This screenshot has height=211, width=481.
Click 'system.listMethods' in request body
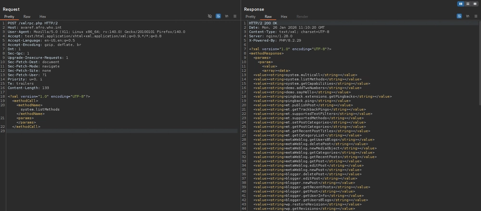coord(40,109)
